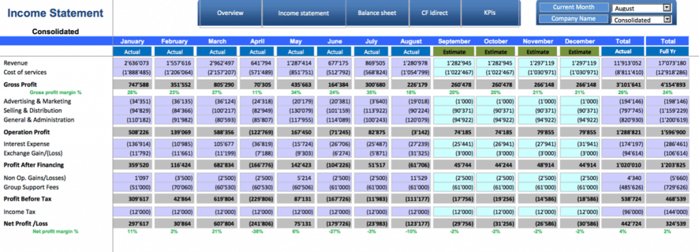Select the February column header
The width and height of the screenshot is (699, 252).
[174, 42]
